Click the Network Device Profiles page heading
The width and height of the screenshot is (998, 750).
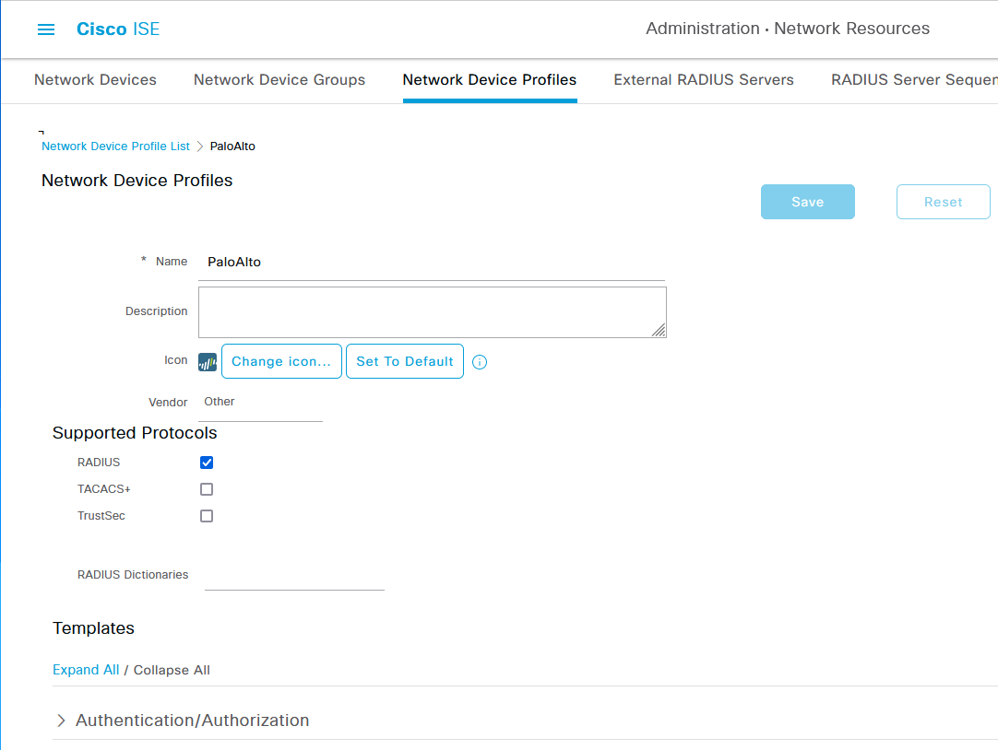pyautogui.click(x=137, y=181)
